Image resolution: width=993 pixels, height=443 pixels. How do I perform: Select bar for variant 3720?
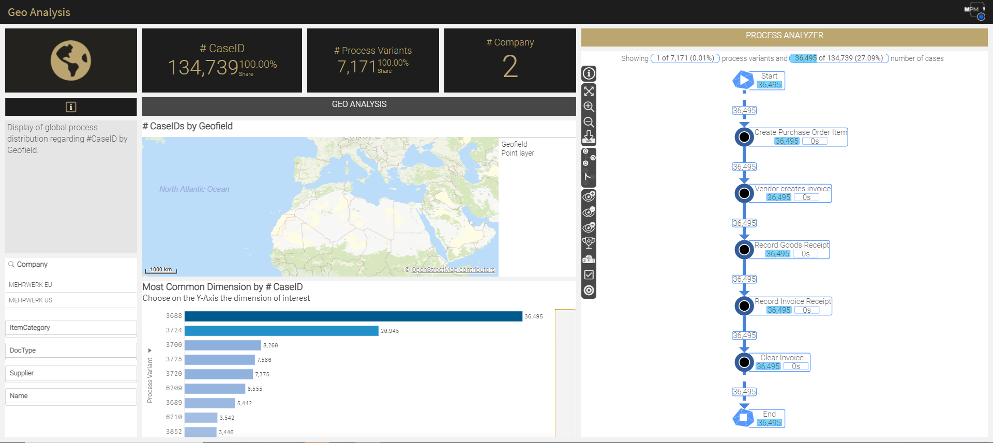click(218, 374)
